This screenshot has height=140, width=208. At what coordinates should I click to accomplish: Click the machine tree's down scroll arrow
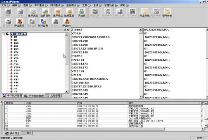click(67, 91)
